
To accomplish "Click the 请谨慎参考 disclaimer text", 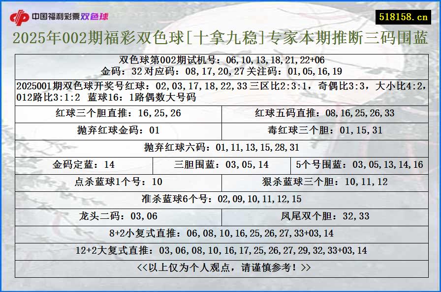I will pos(220,269).
